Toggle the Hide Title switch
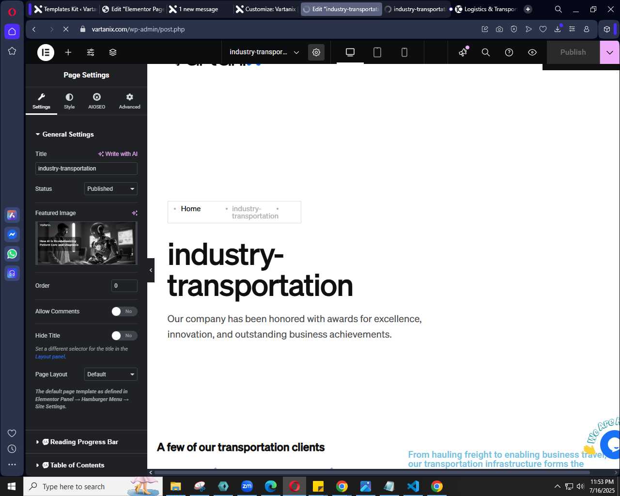620x496 pixels. pyautogui.click(x=124, y=336)
